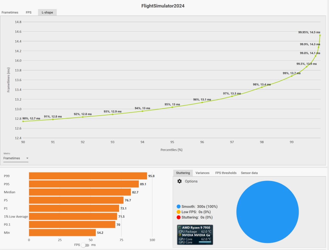Show the Sensor data tab

click(x=249, y=173)
